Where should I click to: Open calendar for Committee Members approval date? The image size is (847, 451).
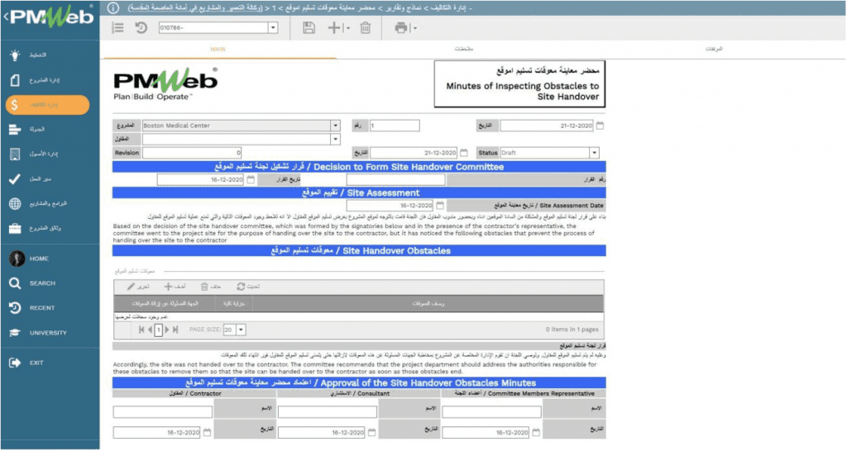pyautogui.click(x=536, y=433)
